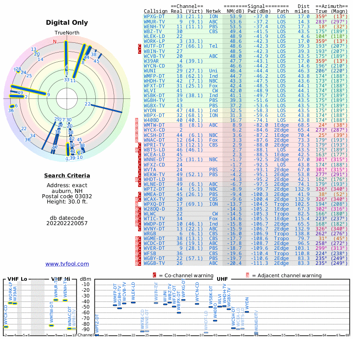Viewport: 353px width, 339px height.
Task: Click WBZ-TV callsign in the table
Action: 153,31
